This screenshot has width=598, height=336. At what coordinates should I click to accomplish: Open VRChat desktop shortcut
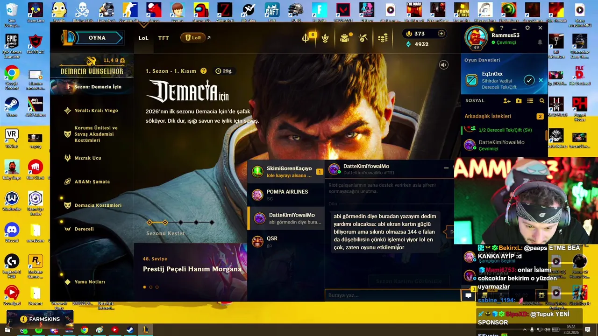[x=12, y=139]
